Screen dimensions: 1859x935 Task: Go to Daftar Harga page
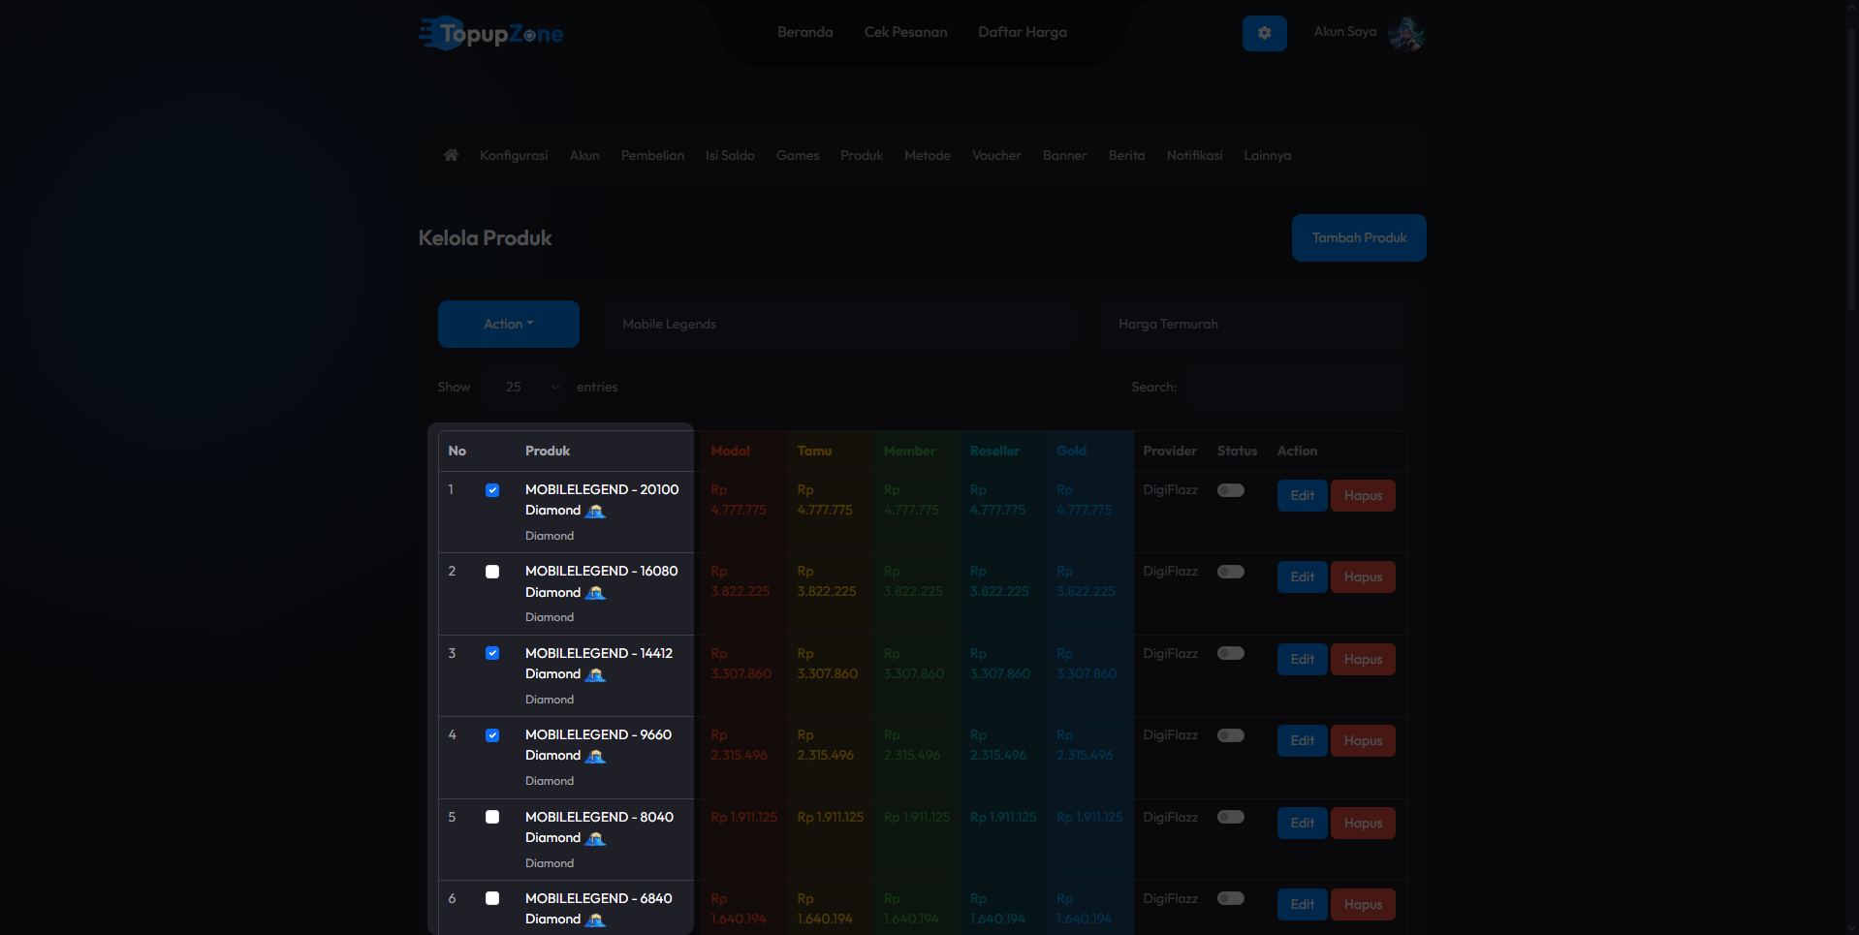[x=1023, y=32]
